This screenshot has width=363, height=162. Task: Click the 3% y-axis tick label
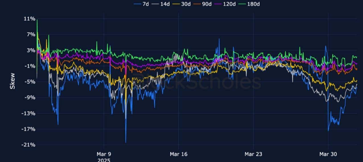(x=31, y=50)
